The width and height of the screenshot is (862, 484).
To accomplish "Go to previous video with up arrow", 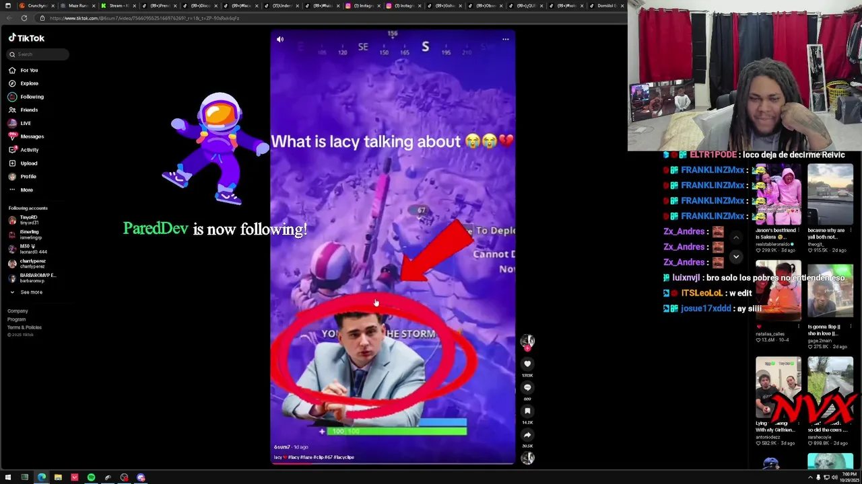I will [x=736, y=238].
